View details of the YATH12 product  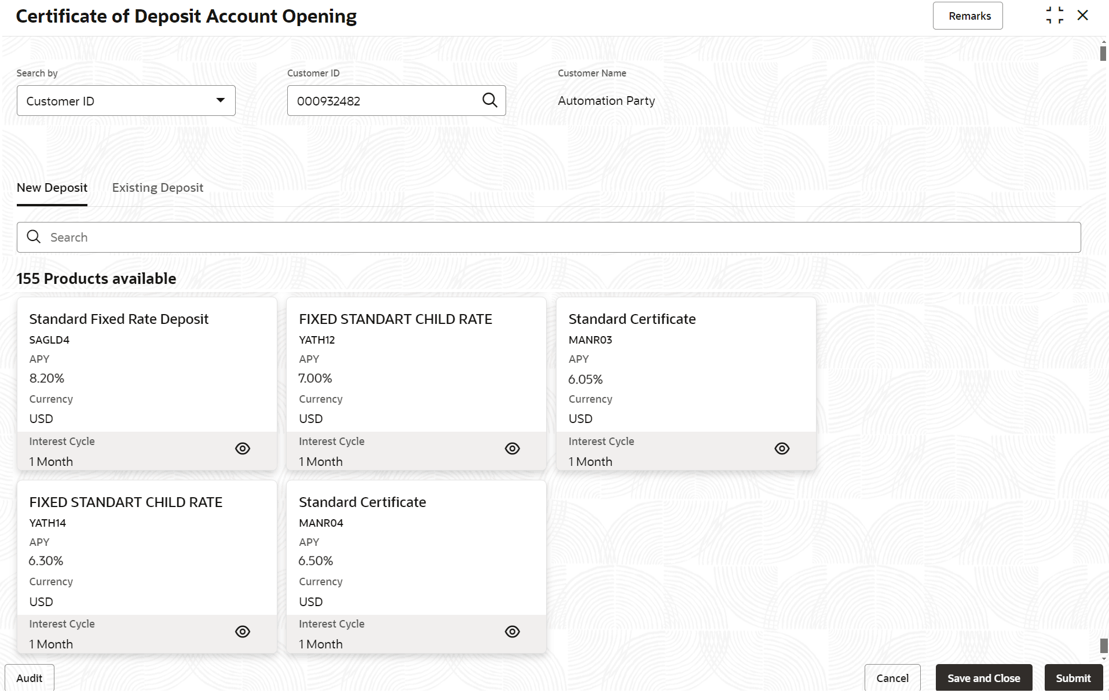(x=512, y=449)
